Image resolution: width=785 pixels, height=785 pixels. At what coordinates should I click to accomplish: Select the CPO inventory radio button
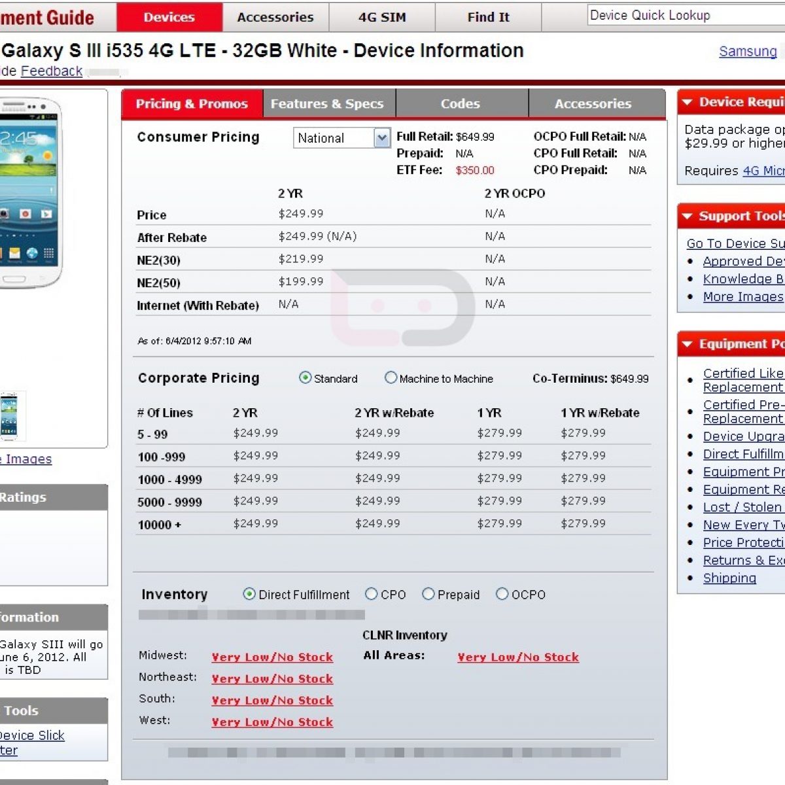(372, 594)
